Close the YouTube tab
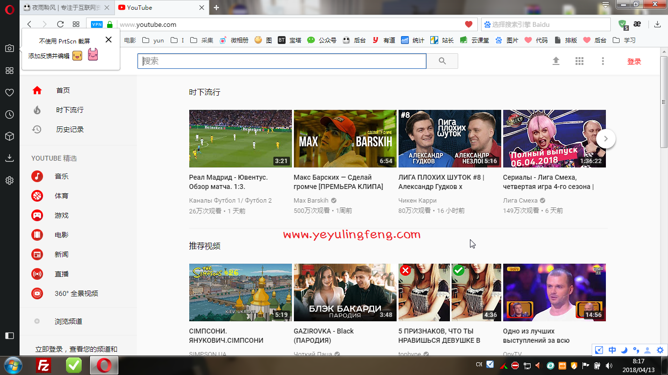Image resolution: width=668 pixels, height=375 pixels. coord(202,8)
